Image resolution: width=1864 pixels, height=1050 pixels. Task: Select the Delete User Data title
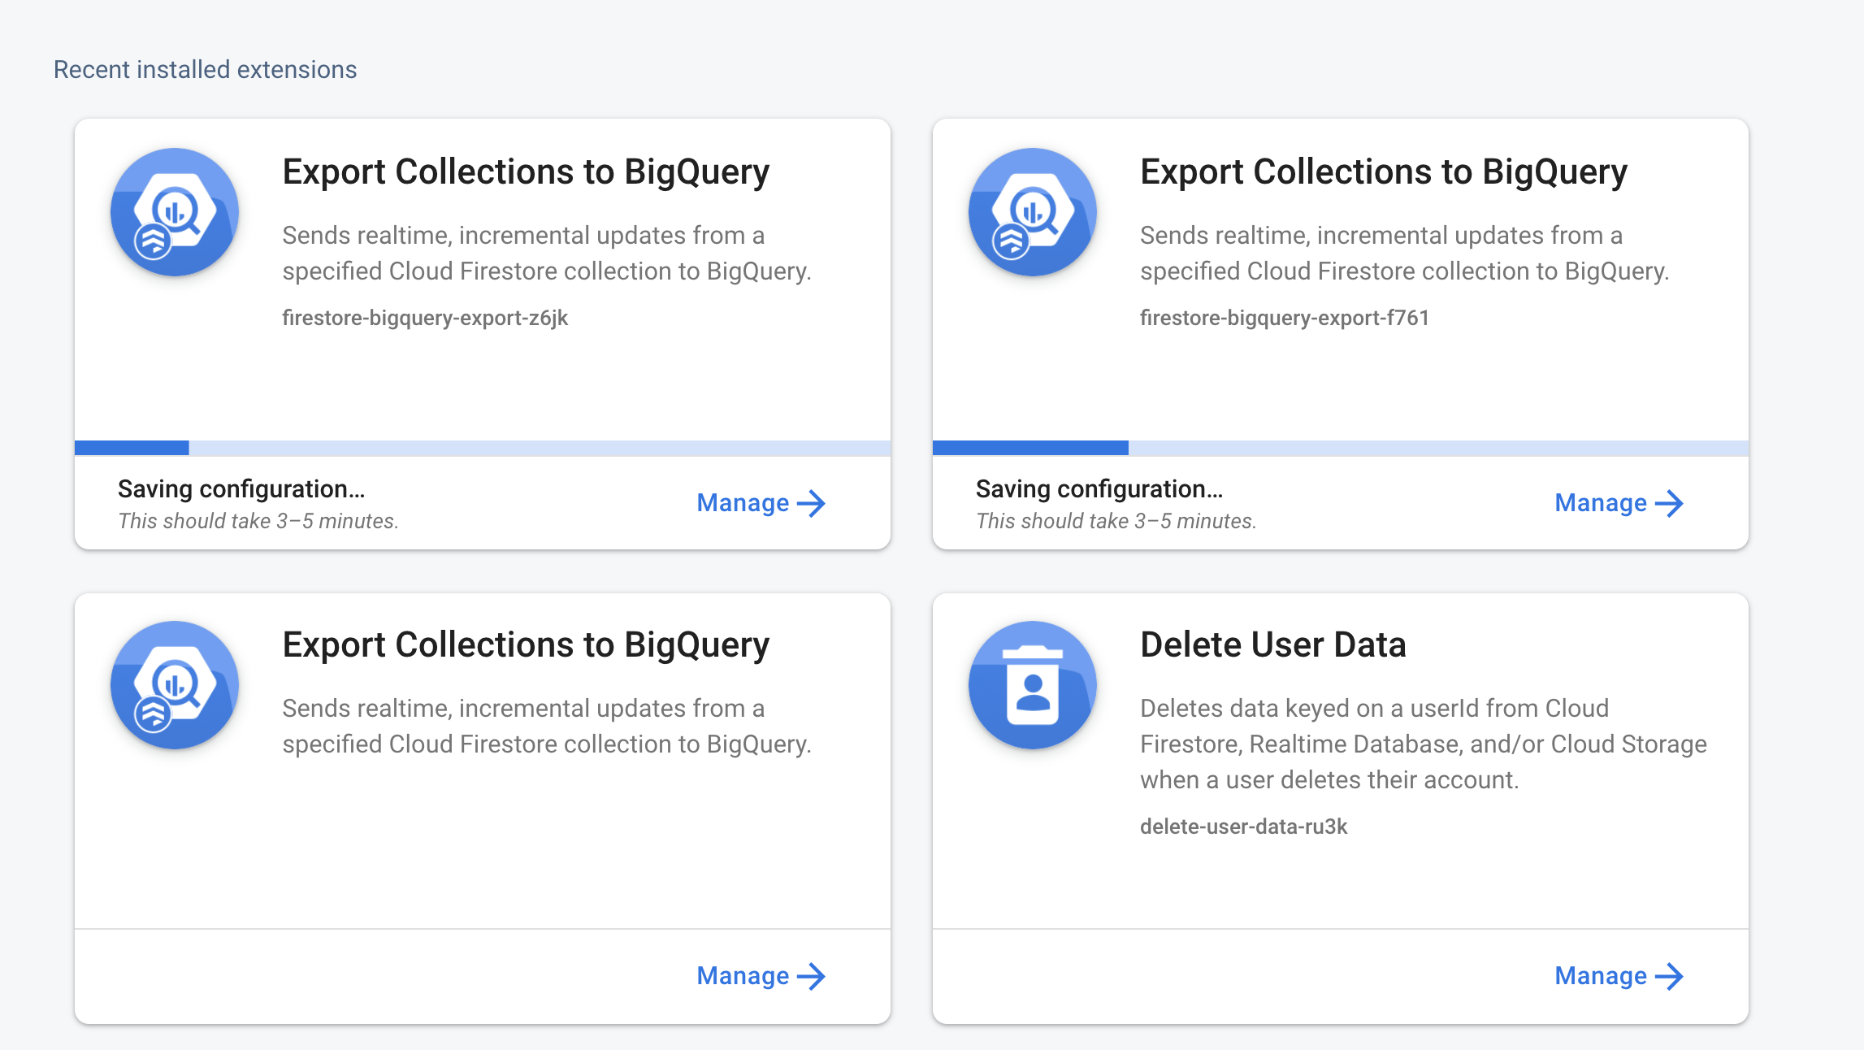click(x=1273, y=644)
